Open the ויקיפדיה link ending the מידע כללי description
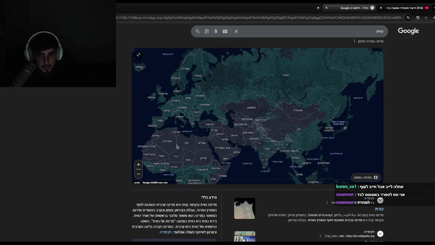Screen dimensions: 435x245 (166, 232)
